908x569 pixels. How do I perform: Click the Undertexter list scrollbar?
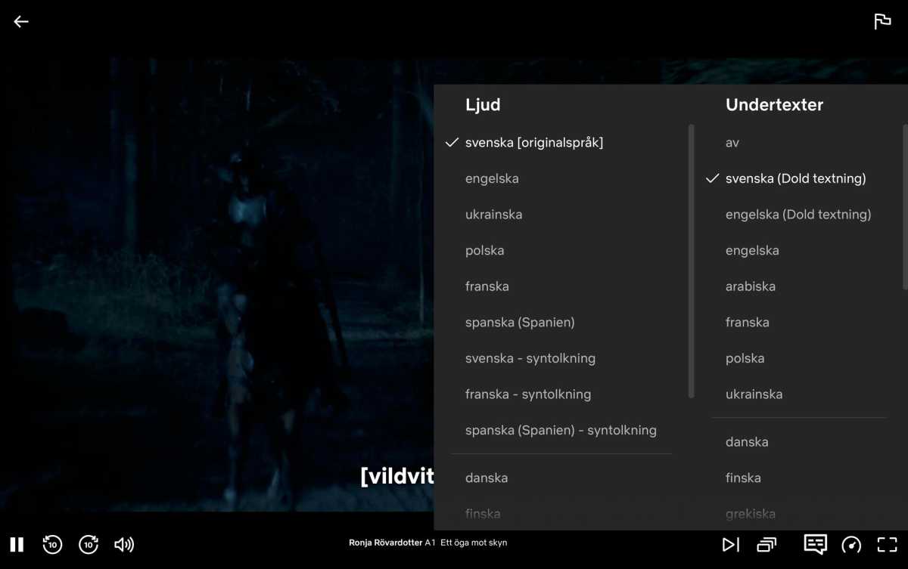905,206
